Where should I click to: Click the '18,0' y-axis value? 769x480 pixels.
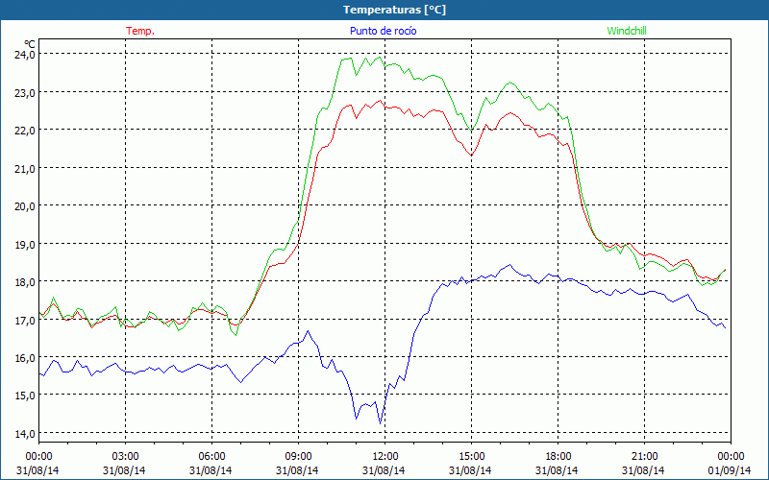[x=25, y=282]
